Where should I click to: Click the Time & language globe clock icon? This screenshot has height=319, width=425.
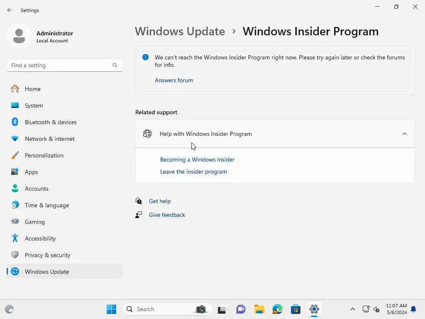15,205
